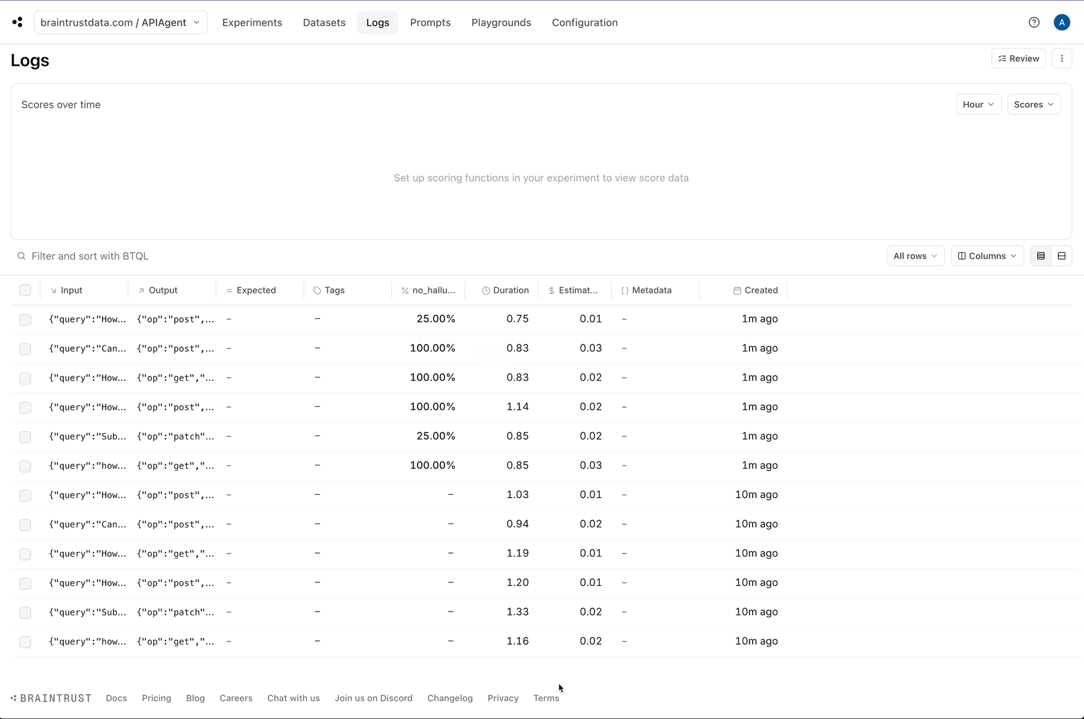The image size is (1084, 719).
Task: Open the help question mark icon
Action: (1034, 22)
